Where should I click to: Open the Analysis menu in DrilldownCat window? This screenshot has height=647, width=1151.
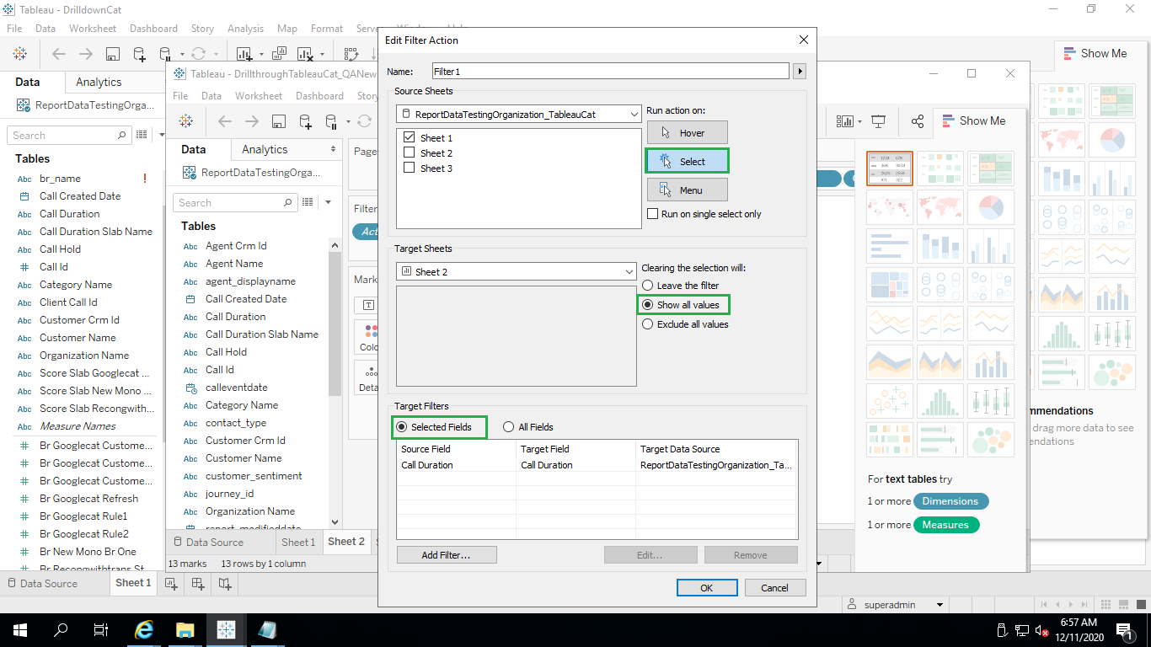[245, 29]
